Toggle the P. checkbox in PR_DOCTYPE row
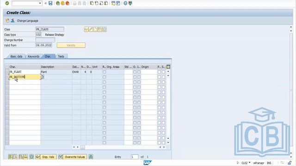 tap(159, 77)
